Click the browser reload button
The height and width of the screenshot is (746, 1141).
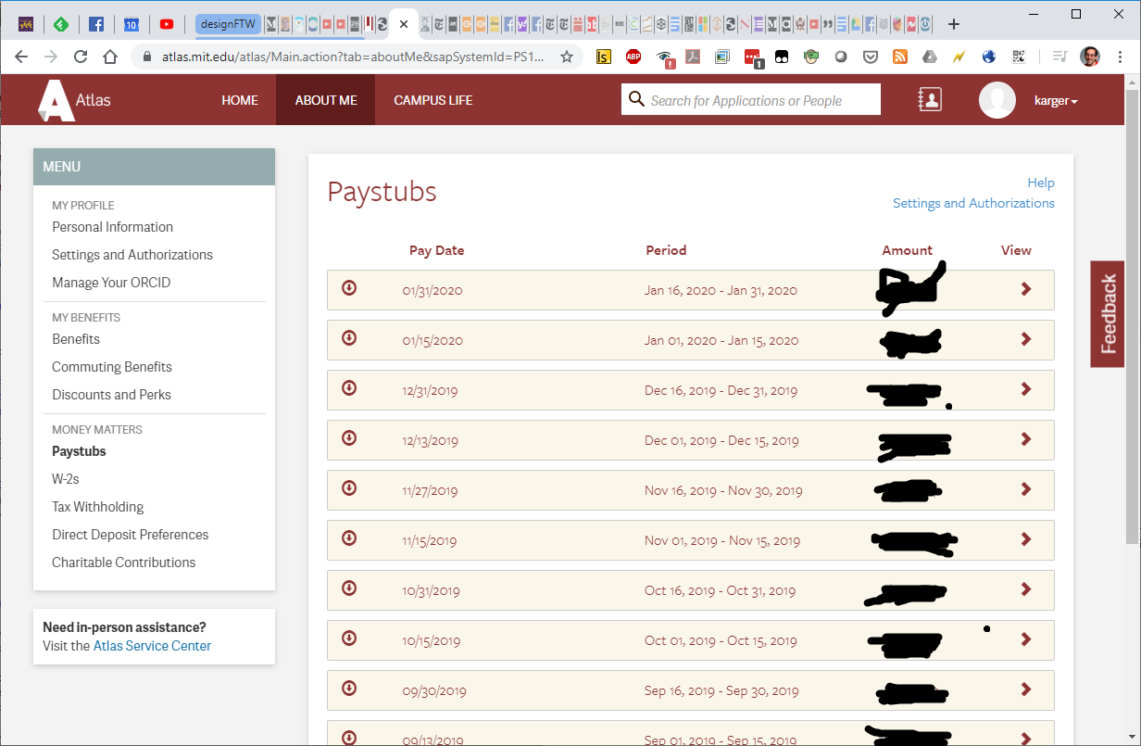(x=81, y=57)
